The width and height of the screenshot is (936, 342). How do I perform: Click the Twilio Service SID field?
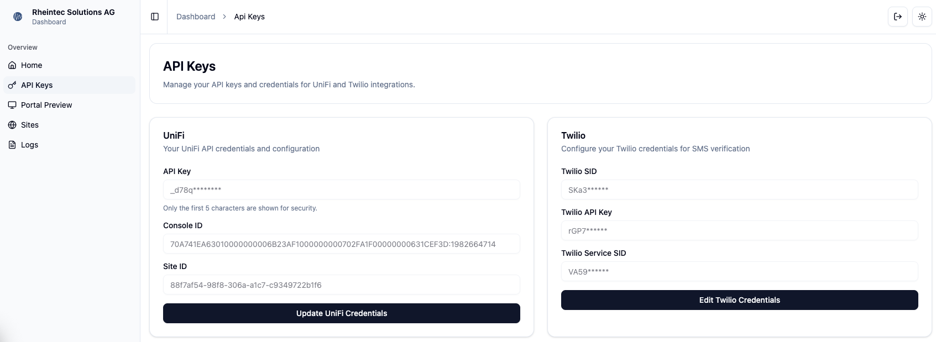click(x=739, y=271)
